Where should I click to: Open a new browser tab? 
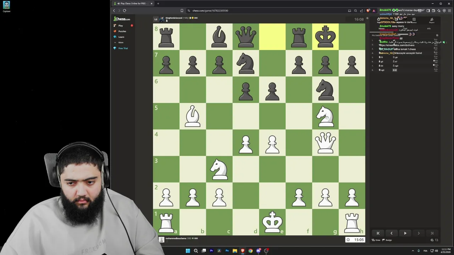[158, 4]
